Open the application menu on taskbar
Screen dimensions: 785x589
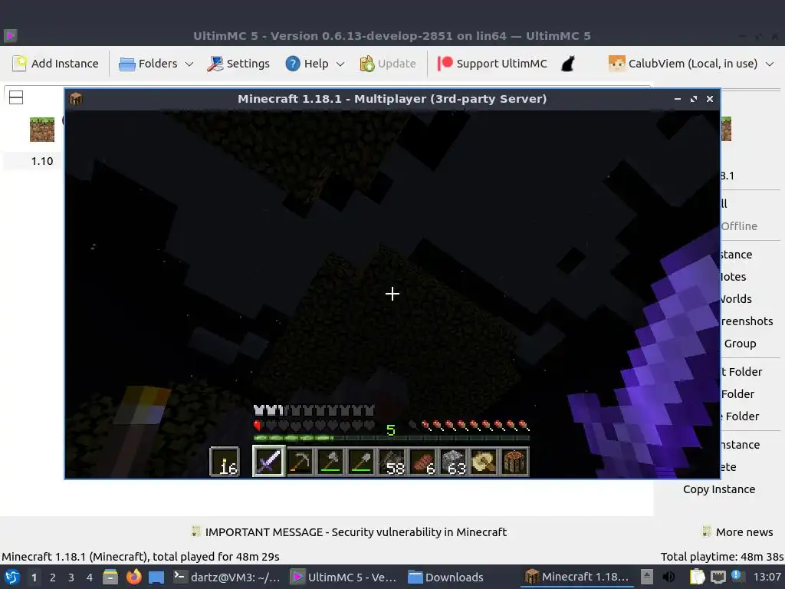pos(12,577)
